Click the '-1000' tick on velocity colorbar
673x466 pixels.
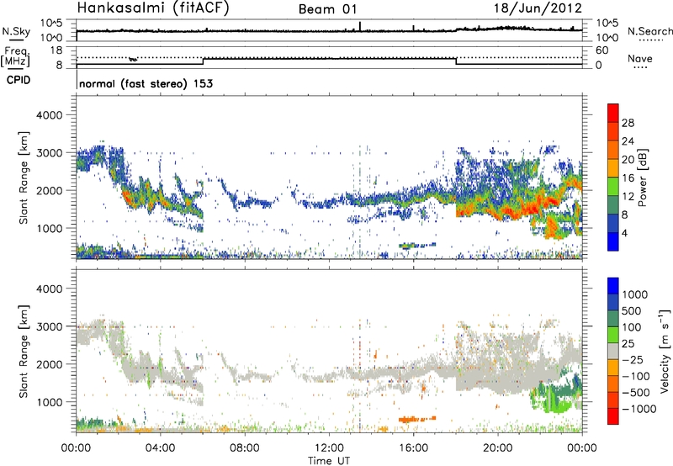639,409
